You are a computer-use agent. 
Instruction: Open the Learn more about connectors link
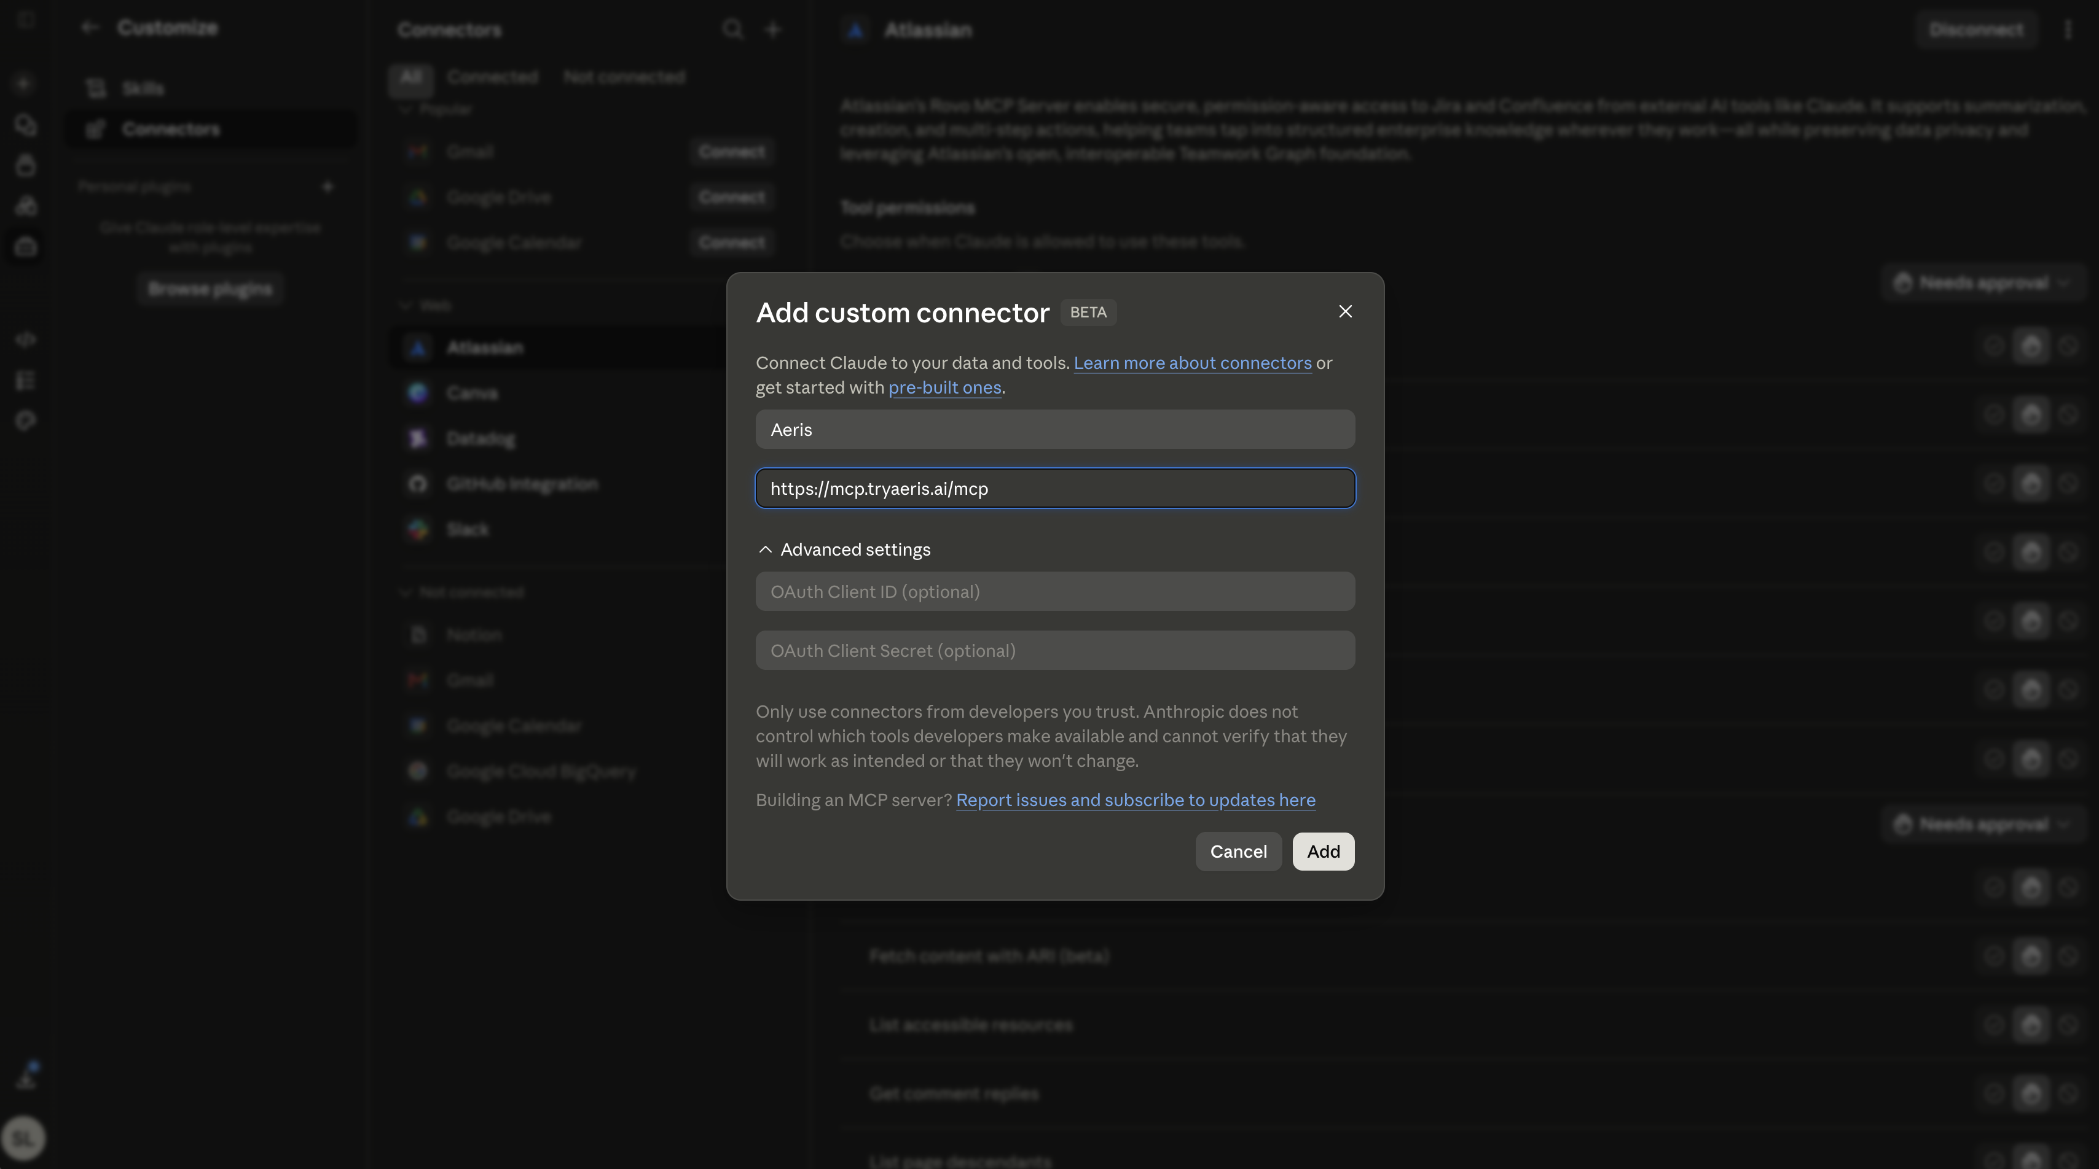pyautogui.click(x=1192, y=363)
